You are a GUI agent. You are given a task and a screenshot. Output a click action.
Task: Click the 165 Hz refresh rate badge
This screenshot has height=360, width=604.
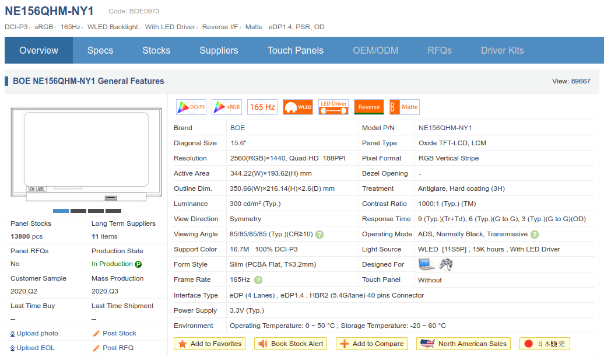click(x=262, y=107)
